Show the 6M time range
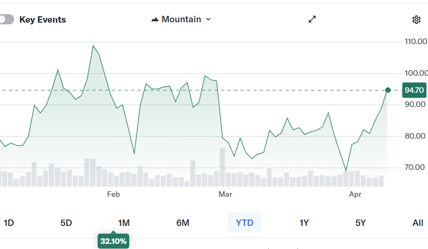 coord(183,223)
